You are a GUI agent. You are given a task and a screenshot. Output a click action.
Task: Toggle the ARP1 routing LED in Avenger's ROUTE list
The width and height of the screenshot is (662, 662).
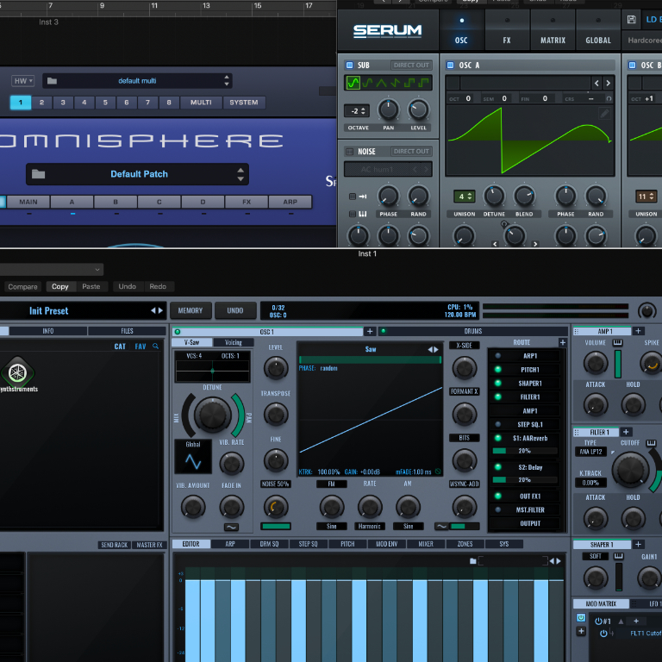[497, 355]
